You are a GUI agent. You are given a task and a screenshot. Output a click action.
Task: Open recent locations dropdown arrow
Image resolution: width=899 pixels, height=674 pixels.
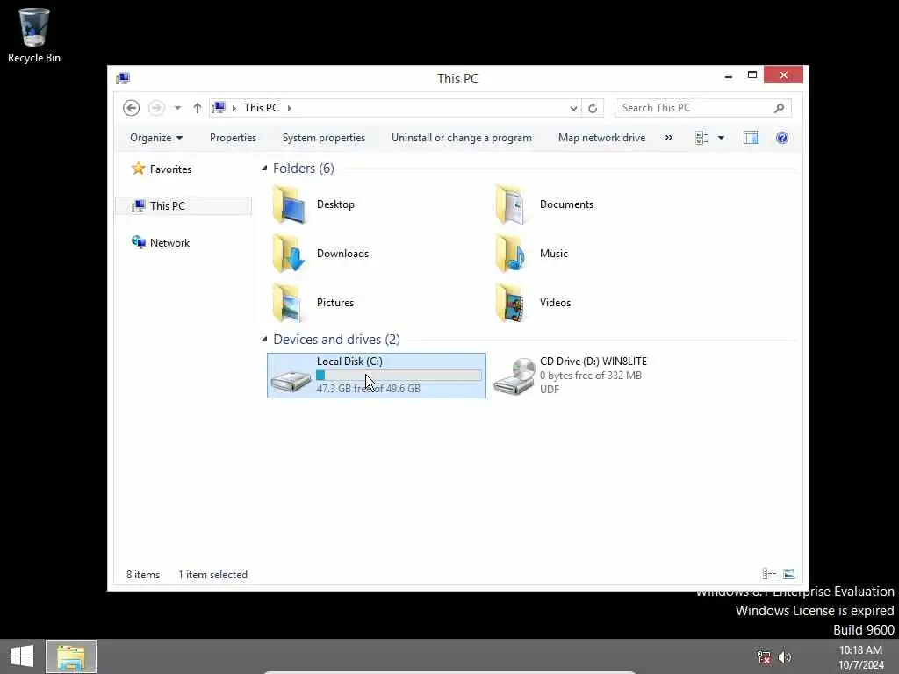pyautogui.click(x=177, y=108)
